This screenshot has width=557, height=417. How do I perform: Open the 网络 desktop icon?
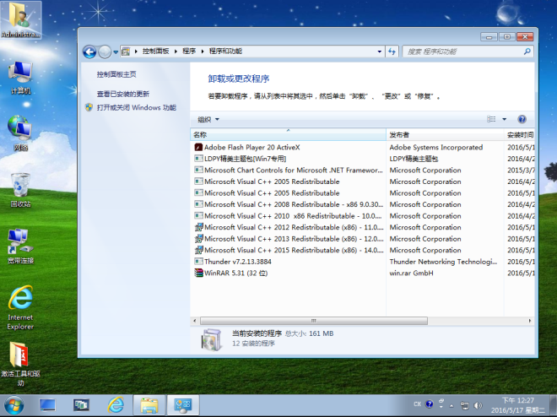(x=20, y=133)
